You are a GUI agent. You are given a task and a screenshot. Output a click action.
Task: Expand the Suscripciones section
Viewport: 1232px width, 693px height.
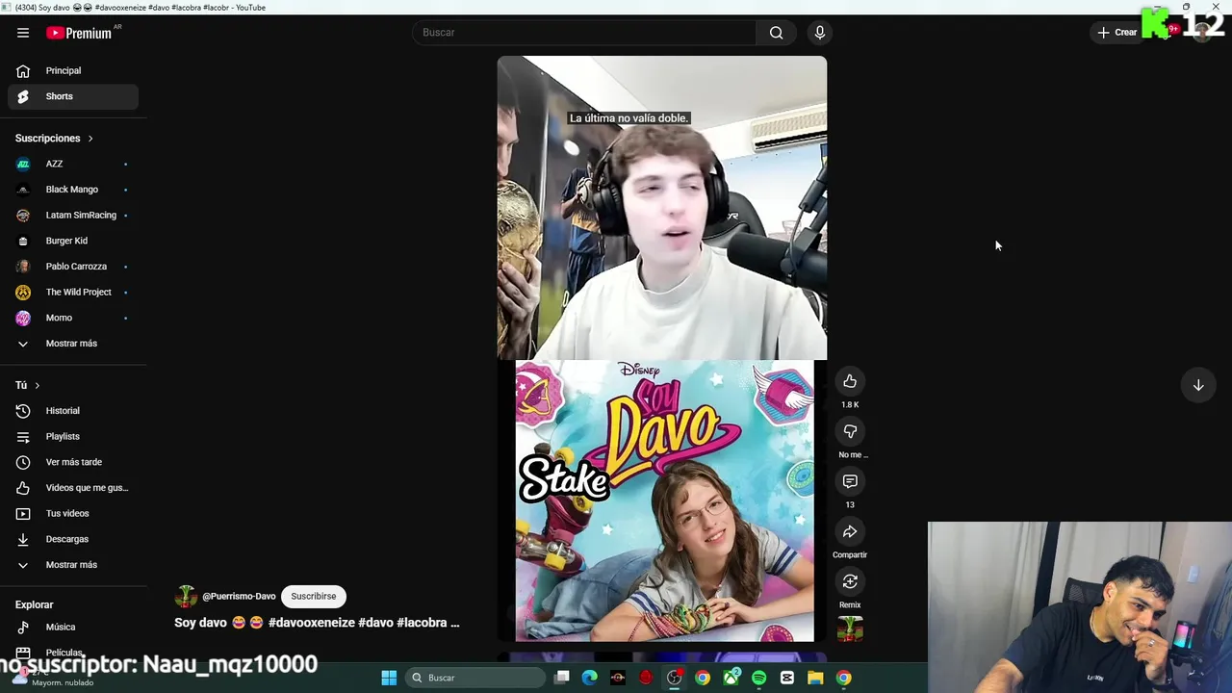click(x=55, y=139)
